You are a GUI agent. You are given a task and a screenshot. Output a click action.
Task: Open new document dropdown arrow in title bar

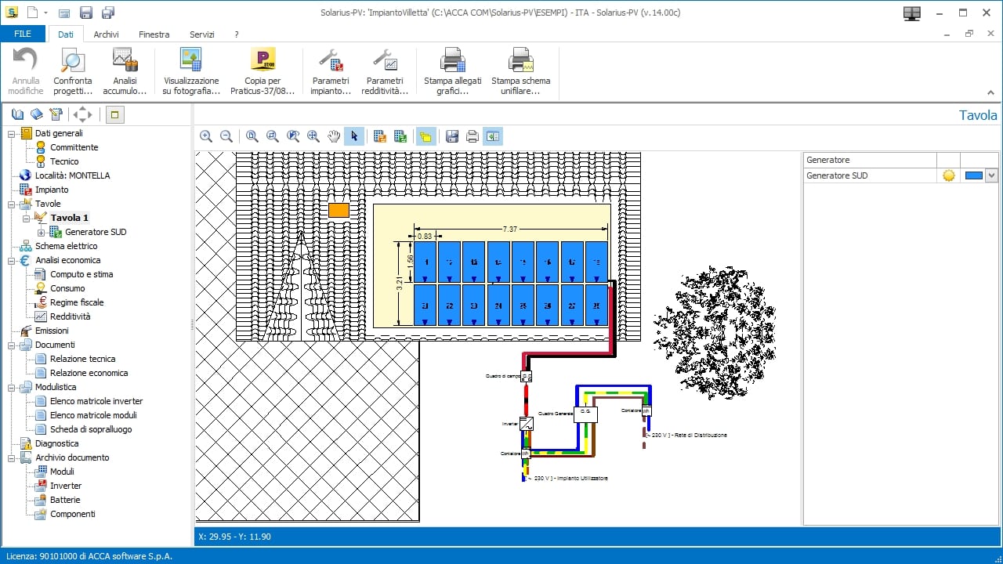[45, 13]
